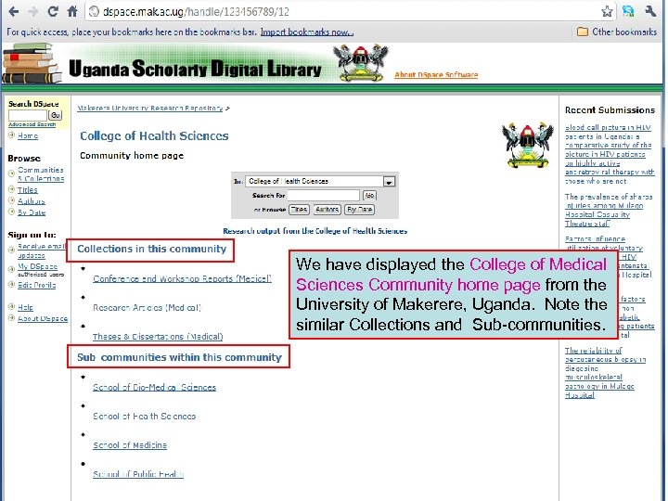This screenshot has width=668, height=501.
Task: Click Go next to Search DSpace box
Action: [x=56, y=115]
